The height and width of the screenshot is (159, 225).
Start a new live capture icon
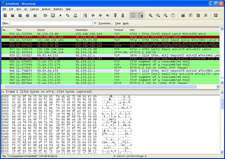(x=20, y=15)
